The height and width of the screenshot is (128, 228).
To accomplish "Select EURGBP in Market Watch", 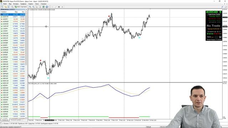I will 13,43.
